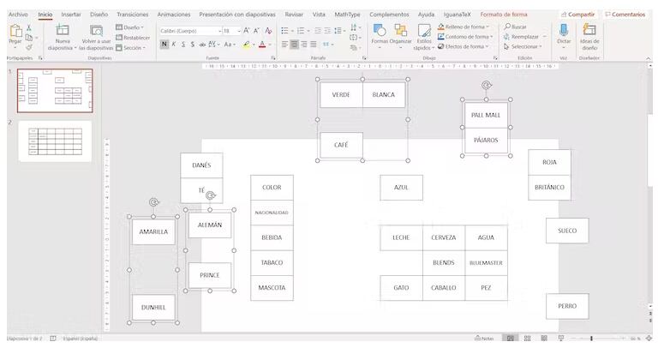Switch to the Formato de forma tab
670x348 pixels.
(x=503, y=15)
